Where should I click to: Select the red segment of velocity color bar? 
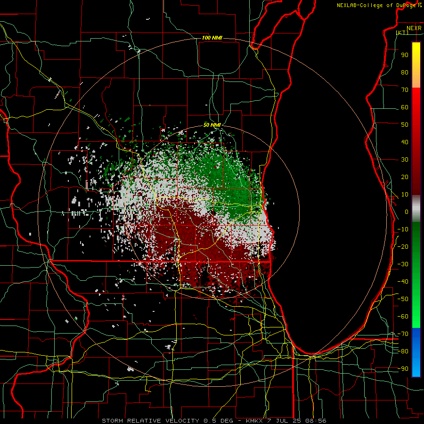tap(416, 140)
